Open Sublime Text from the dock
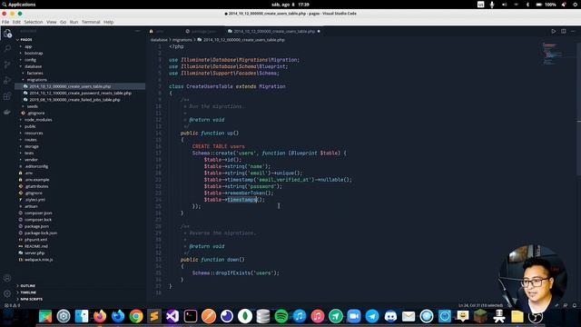The height and width of the screenshot is (327, 581). pos(154,316)
